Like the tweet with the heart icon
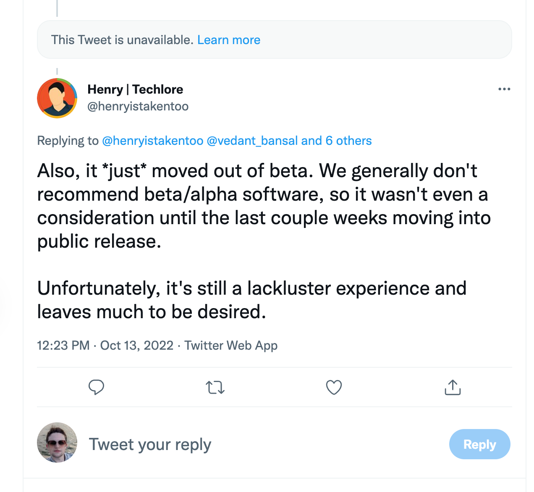This screenshot has width=534, height=492. coord(334,387)
